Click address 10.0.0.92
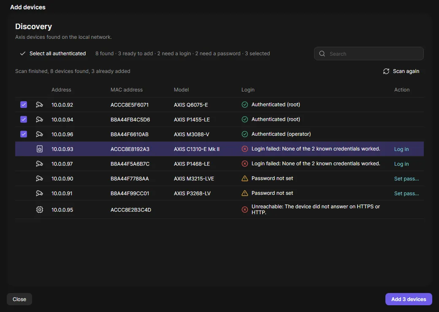This screenshot has width=439, height=312. pos(62,105)
